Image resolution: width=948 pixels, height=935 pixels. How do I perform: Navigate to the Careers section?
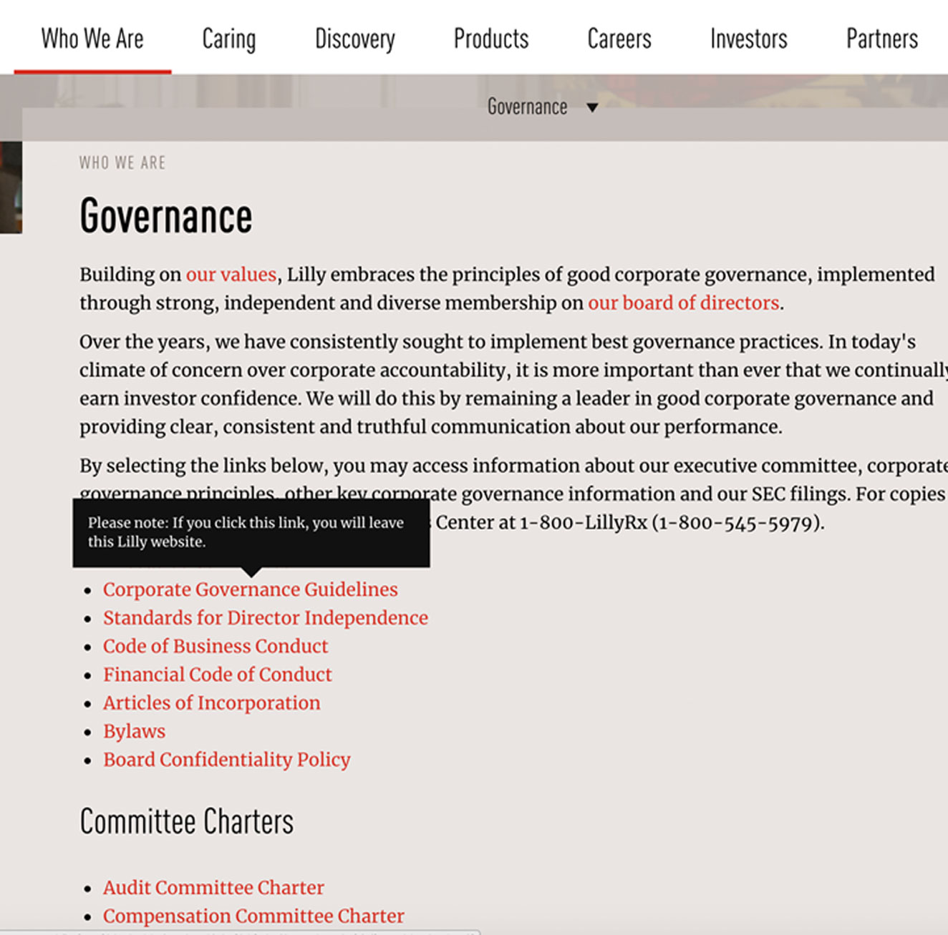619,39
